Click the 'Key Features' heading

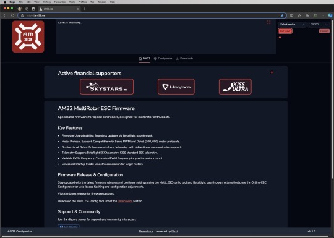click(x=70, y=128)
